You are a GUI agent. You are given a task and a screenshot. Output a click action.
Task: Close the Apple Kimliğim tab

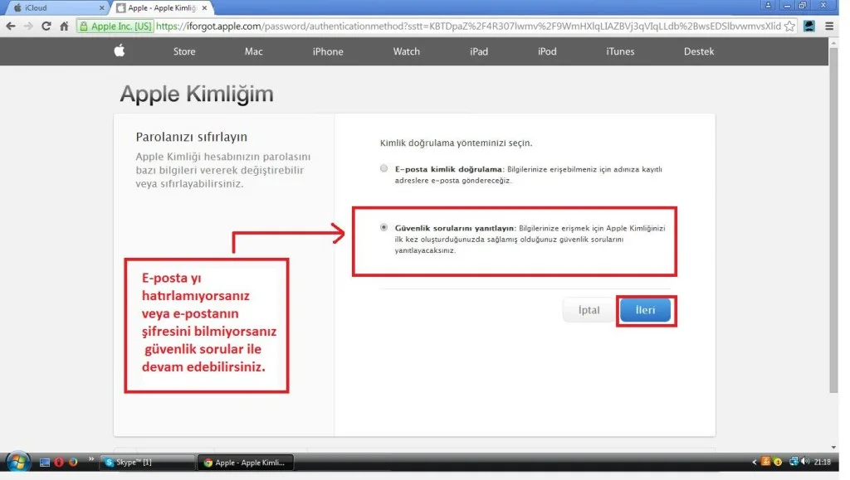click(x=204, y=8)
